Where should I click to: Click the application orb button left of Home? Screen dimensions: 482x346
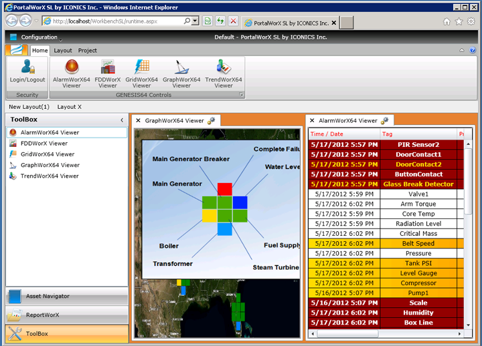coord(17,50)
